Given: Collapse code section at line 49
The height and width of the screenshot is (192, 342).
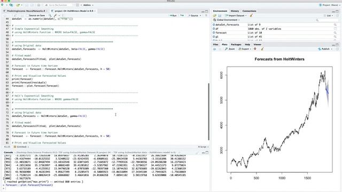Looking at the screenshot, I should (10, 36).
